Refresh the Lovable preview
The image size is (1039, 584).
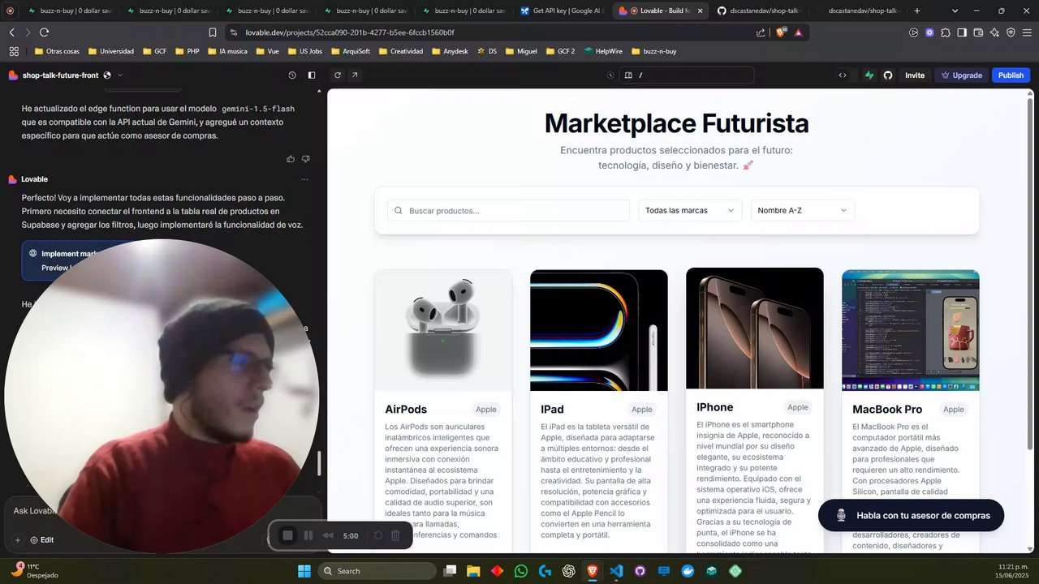click(338, 75)
